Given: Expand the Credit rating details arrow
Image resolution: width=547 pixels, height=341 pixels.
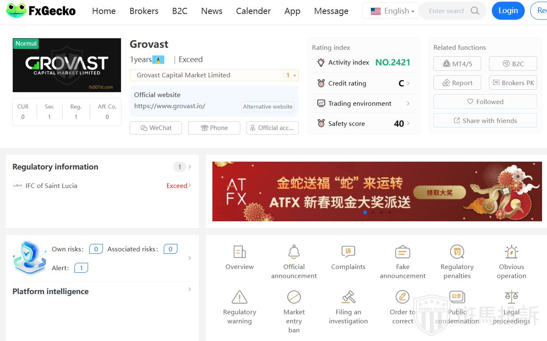Looking at the screenshot, I should click(x=408, y=83).
